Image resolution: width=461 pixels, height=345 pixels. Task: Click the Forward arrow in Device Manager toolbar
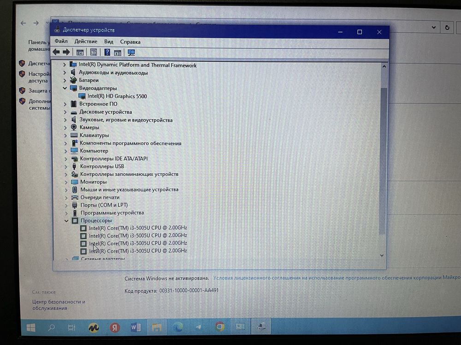click(66, 52)
